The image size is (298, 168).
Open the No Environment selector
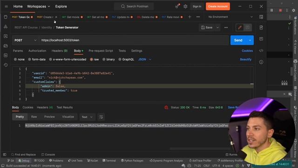tap(230, 17)
